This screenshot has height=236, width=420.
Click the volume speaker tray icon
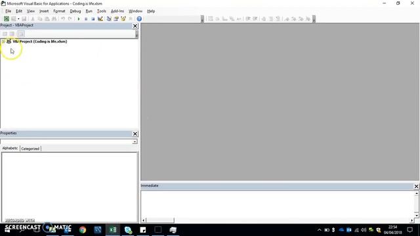[364, 230]
